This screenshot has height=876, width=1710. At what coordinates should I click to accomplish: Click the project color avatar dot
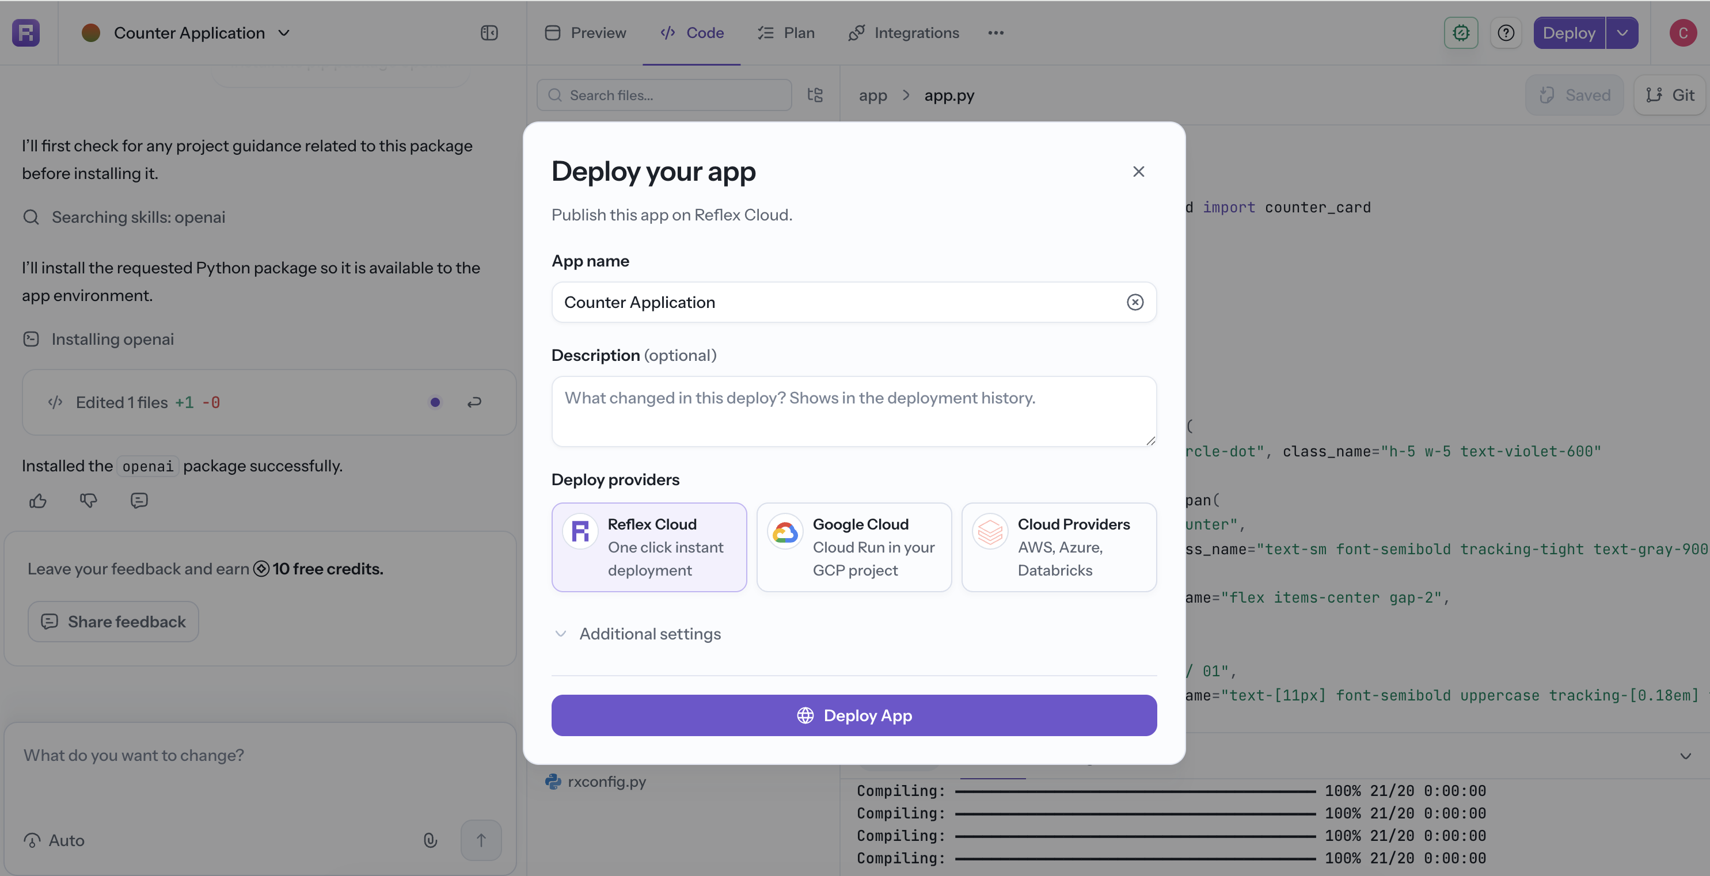(x=91, y=32)
